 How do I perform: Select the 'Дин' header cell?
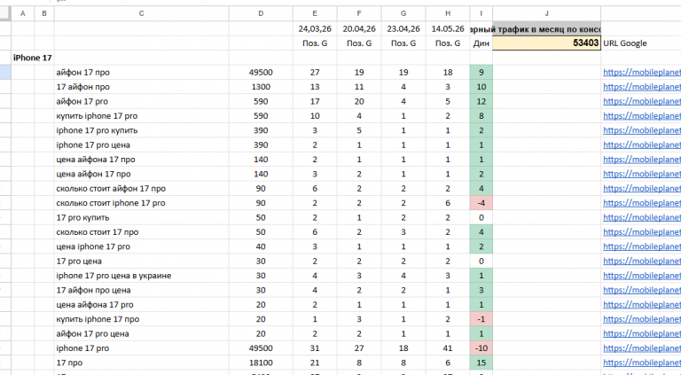coord(481,43)
